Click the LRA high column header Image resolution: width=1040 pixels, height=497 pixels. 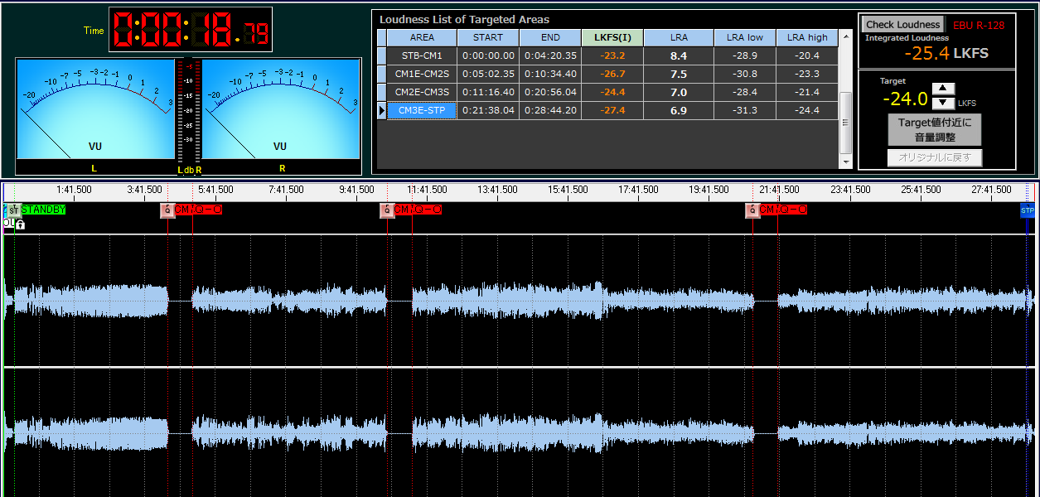coord(807,37)
